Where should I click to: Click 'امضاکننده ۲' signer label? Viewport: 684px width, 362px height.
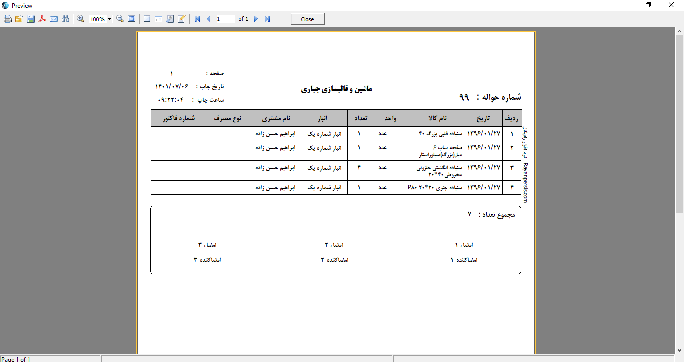[x=334, y=260]
